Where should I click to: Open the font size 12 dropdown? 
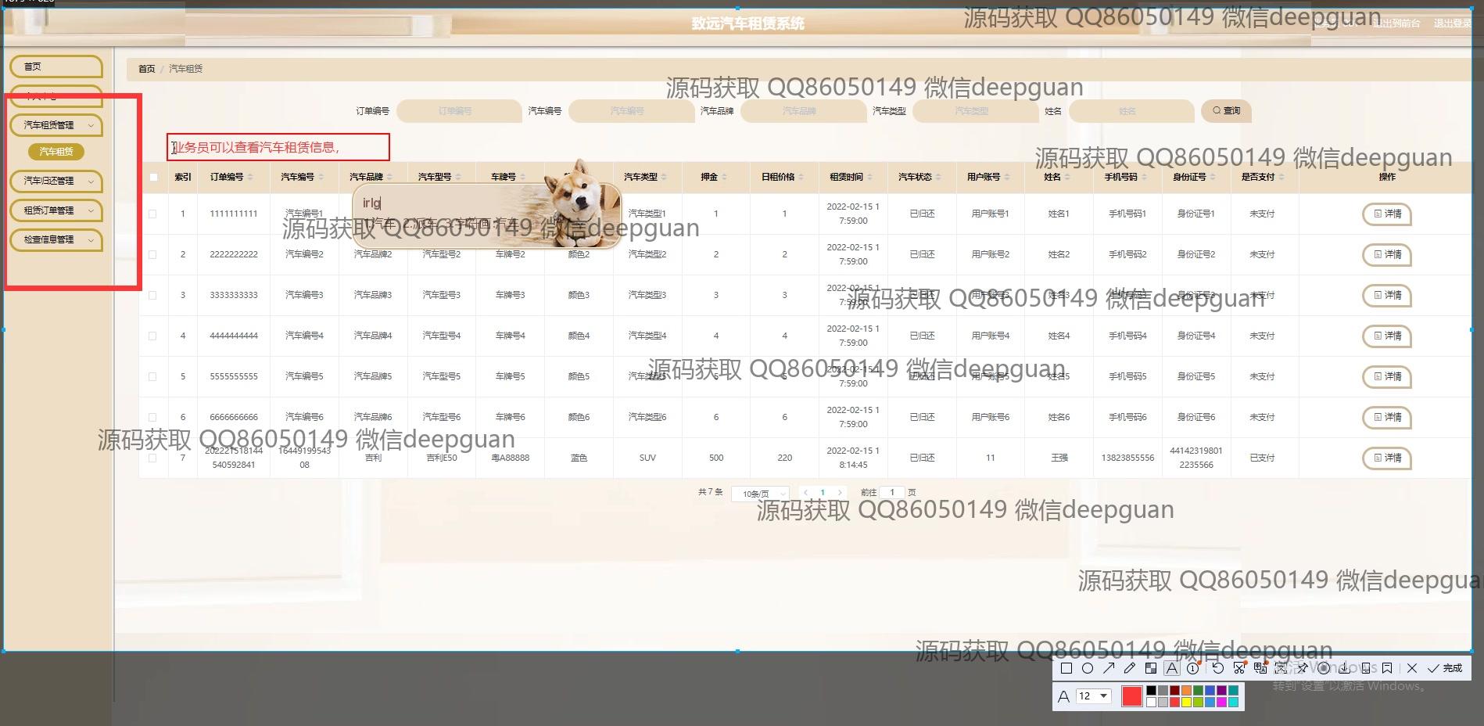(x=1093, y=695)
